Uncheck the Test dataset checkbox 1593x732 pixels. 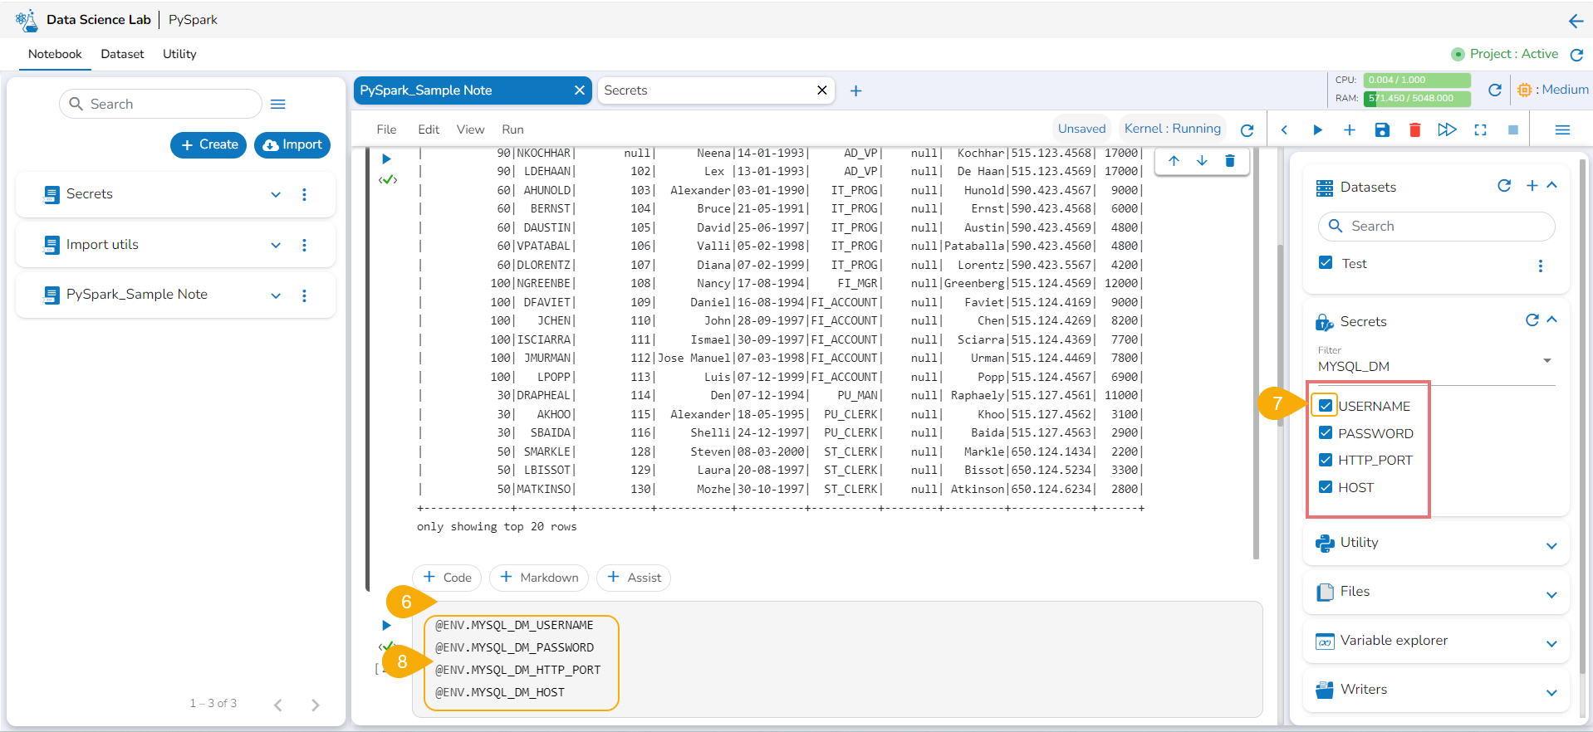pos(1326,263)
